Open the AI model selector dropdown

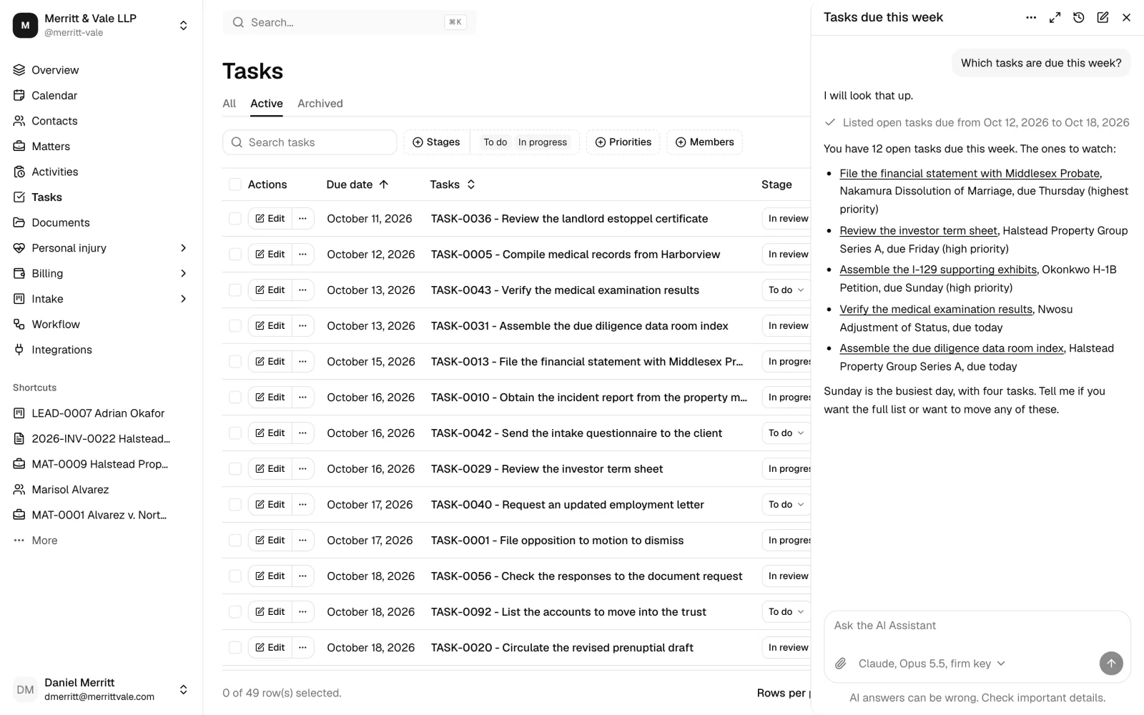point(932,664)
